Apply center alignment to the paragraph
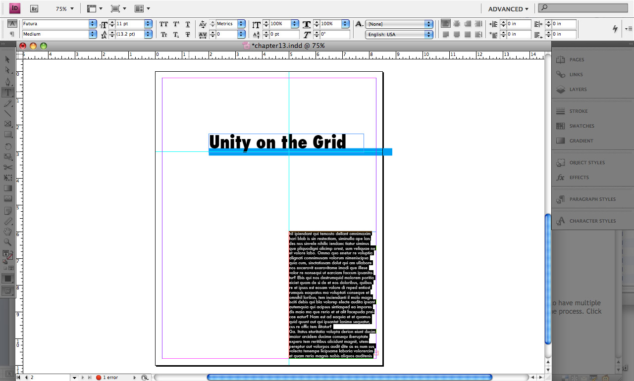Image resolution: width=634 pixels, height=381 pixels. (457, 24)
